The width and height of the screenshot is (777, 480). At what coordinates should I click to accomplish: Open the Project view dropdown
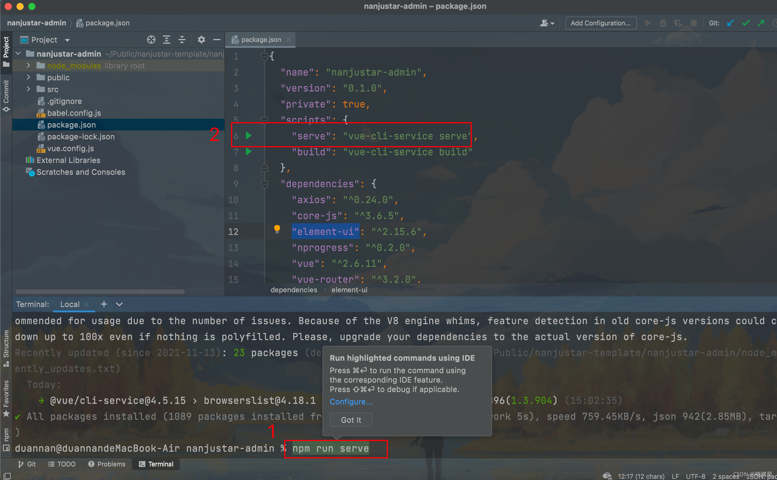point(67,40)
